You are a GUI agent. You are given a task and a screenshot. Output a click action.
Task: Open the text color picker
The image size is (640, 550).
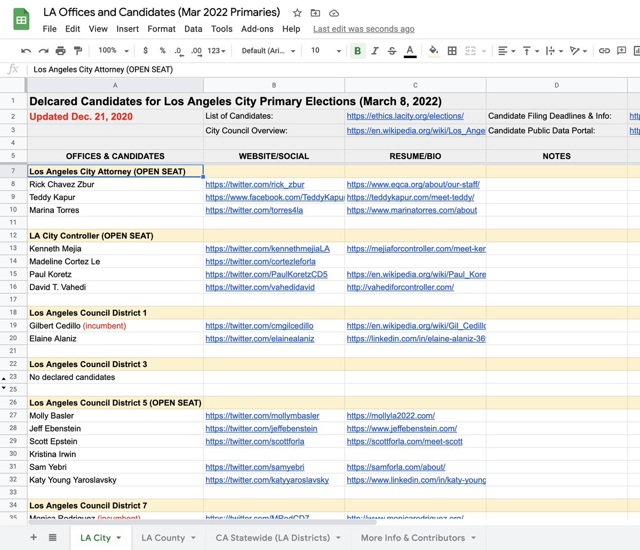410,51
